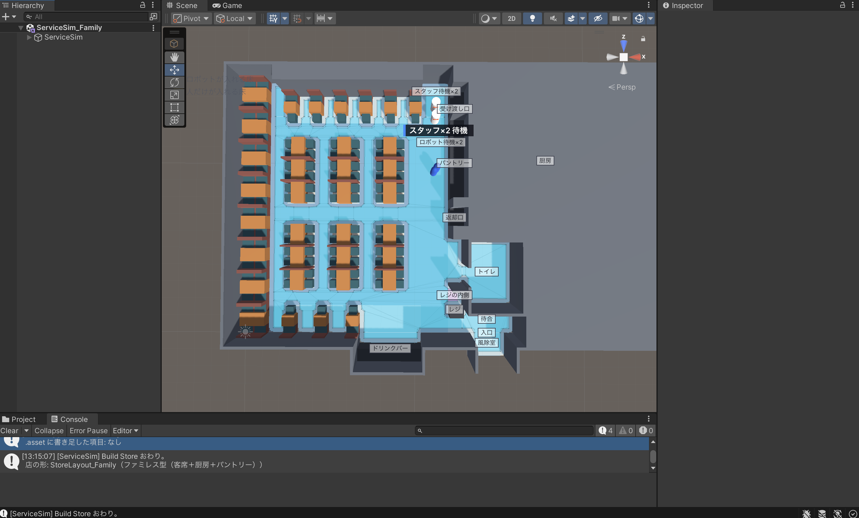Screen dimensions: 859x518
Task: Select the Hand view tool
Action: click(174, 57)
